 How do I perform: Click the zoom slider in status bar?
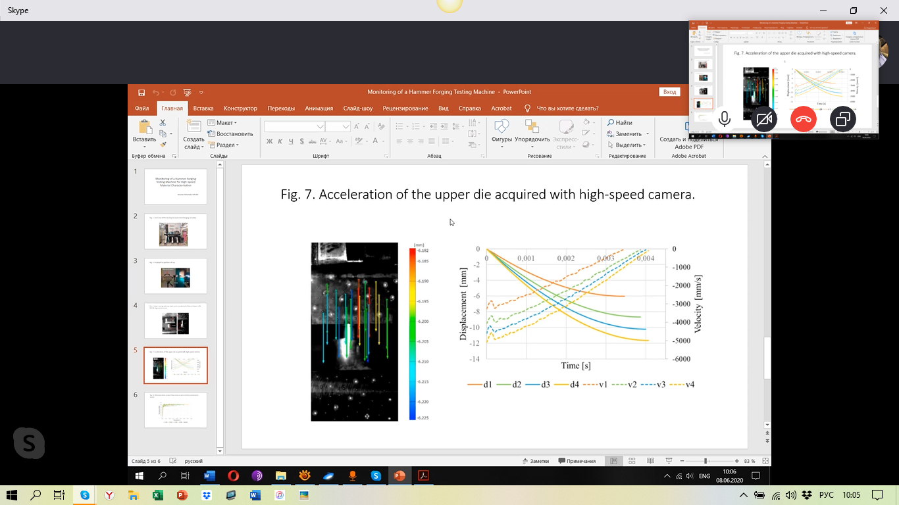pyautogui.click(x=706, y=461)
